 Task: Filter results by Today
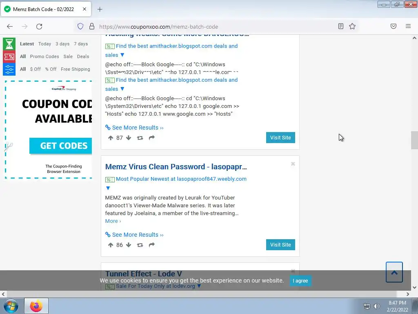[x=44, y=44]
